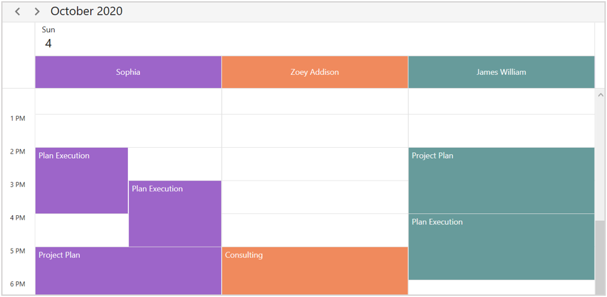Click the scrollbar up arrow
Screen dimensions: 607x297
tap(600, 95)
